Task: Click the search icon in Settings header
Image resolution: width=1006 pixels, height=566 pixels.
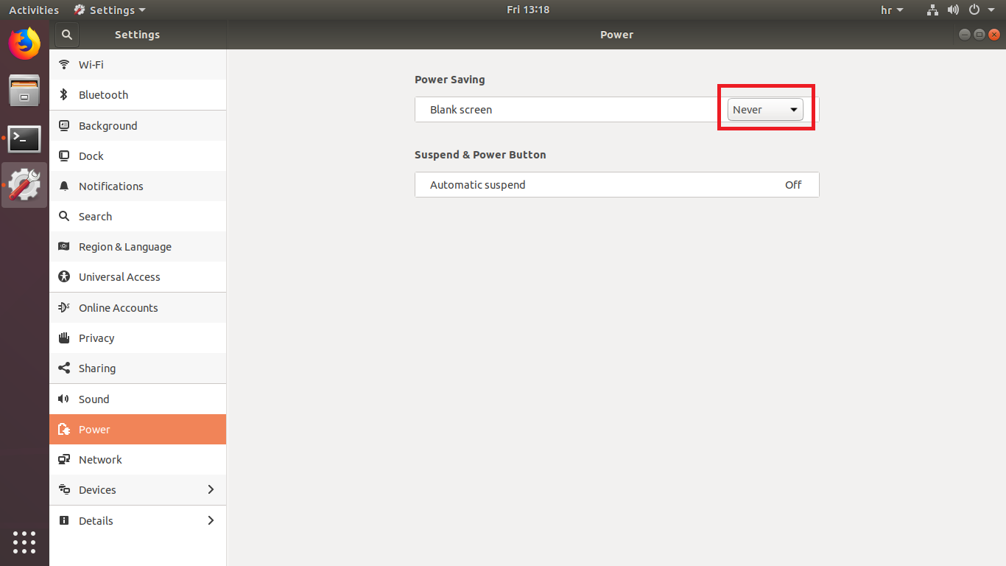Action: (x=67, y=35)
